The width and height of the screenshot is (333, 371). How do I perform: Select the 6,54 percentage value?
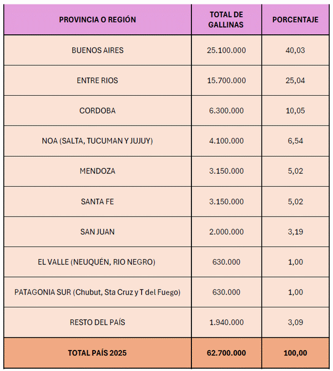tap(295, 141)
